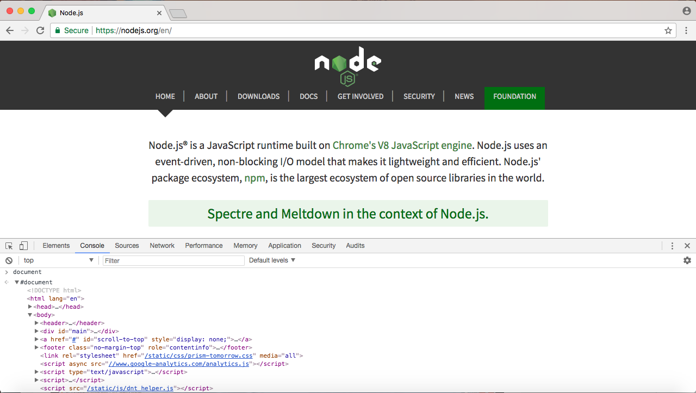Open the Default levels dropdown
The width and height of the screenshot is (696, 393).
click(272, 260)
